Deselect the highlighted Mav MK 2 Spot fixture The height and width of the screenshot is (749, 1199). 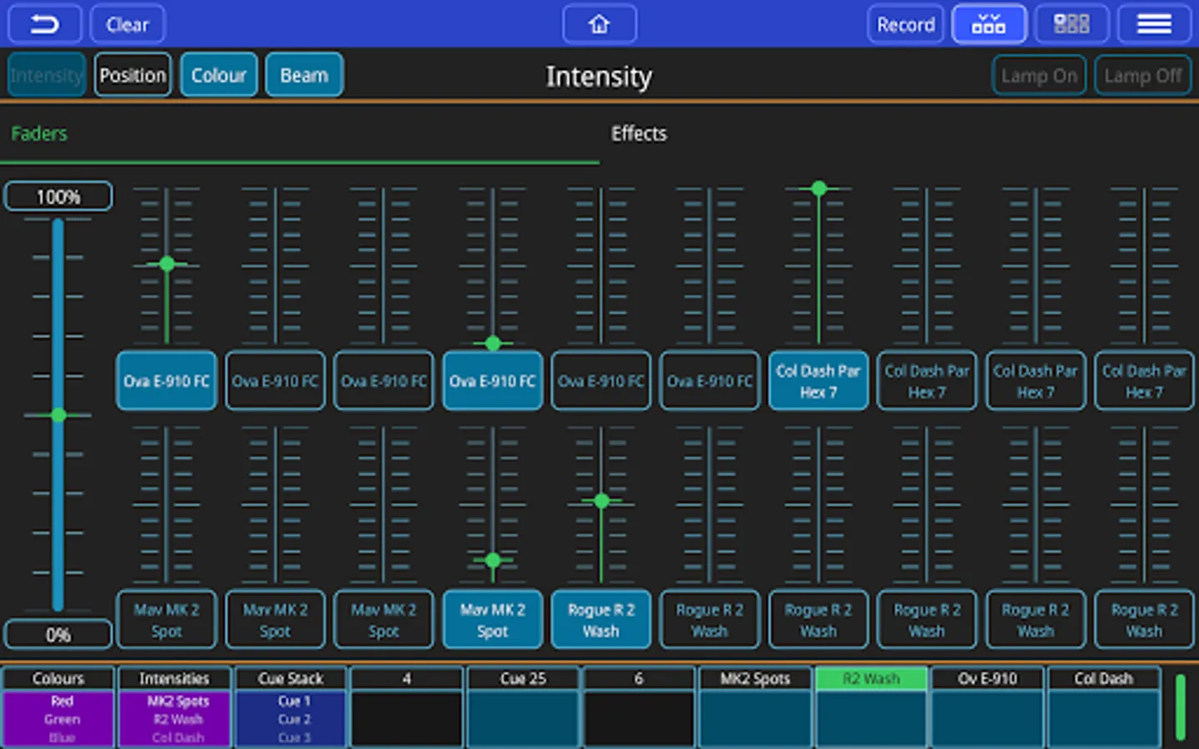pos(492,620)
